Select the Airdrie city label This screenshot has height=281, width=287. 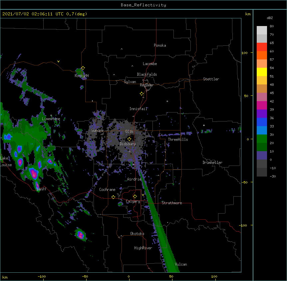coord(134,179)
